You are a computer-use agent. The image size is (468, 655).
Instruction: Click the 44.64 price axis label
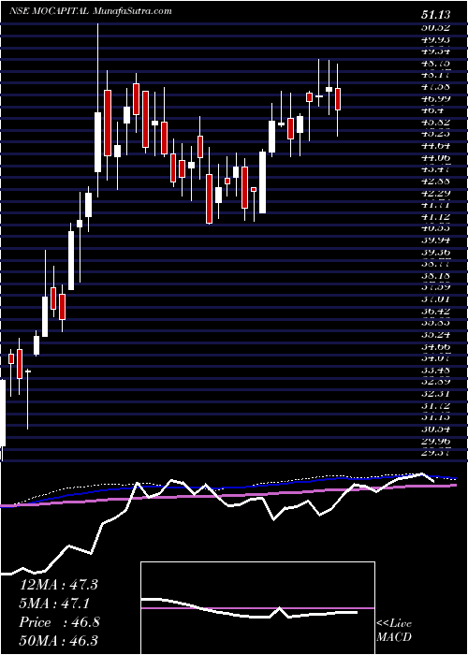click(x=435, y=146)
